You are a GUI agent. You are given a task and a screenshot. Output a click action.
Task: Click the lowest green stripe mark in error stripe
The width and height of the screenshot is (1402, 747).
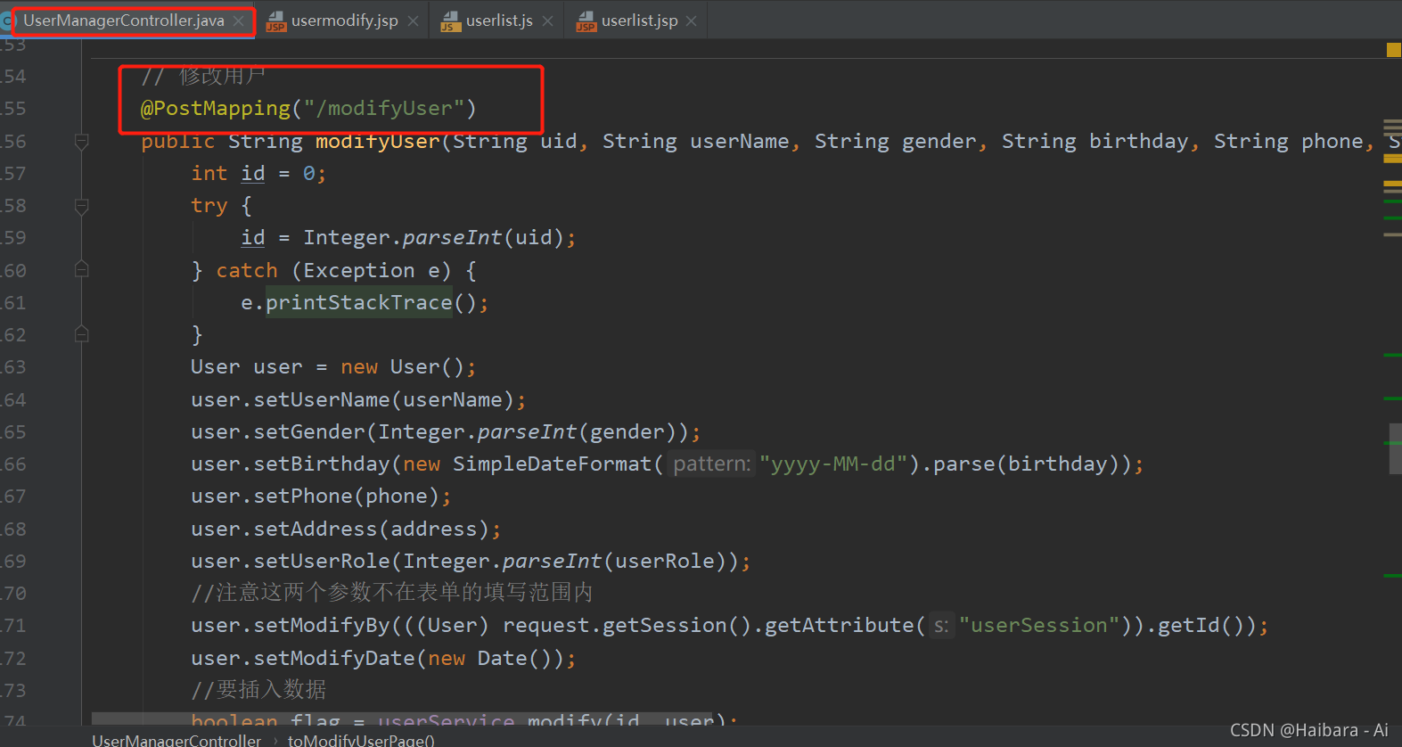click(1392, 576)
